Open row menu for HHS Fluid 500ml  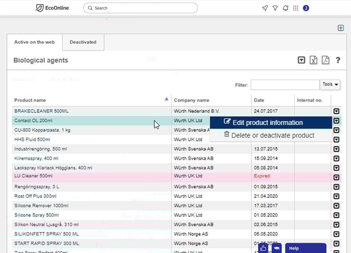pyautogui.click(x=336, y=140)
